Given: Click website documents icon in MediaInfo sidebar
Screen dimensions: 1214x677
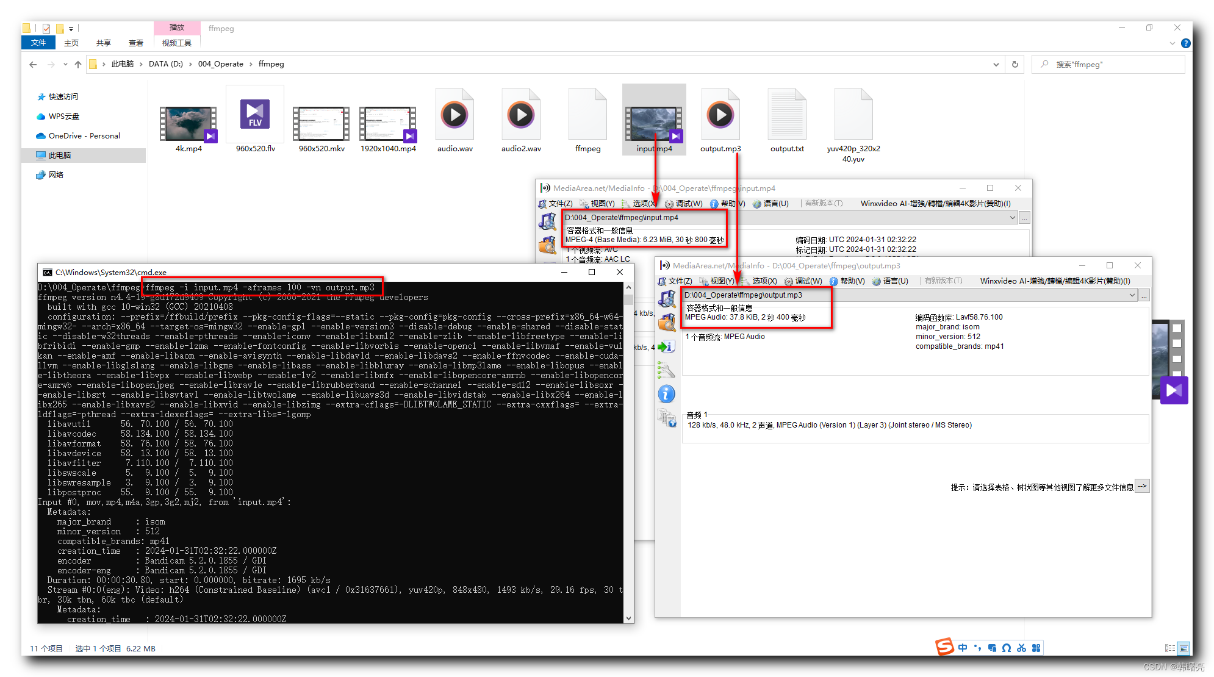Looking at the screenshot, I should click(x=667, y=418).
